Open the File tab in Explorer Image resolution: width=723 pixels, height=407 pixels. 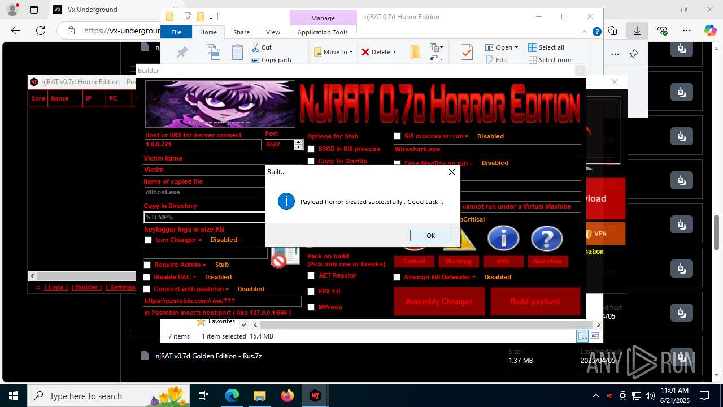[x=176, y=32]
